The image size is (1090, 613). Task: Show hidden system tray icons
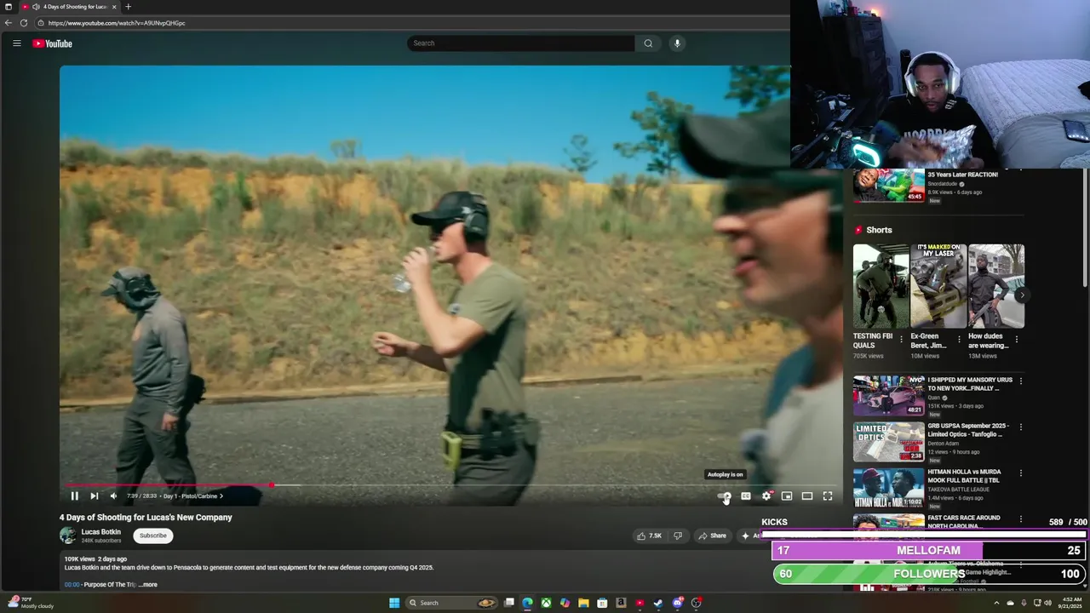pos(996,603)
